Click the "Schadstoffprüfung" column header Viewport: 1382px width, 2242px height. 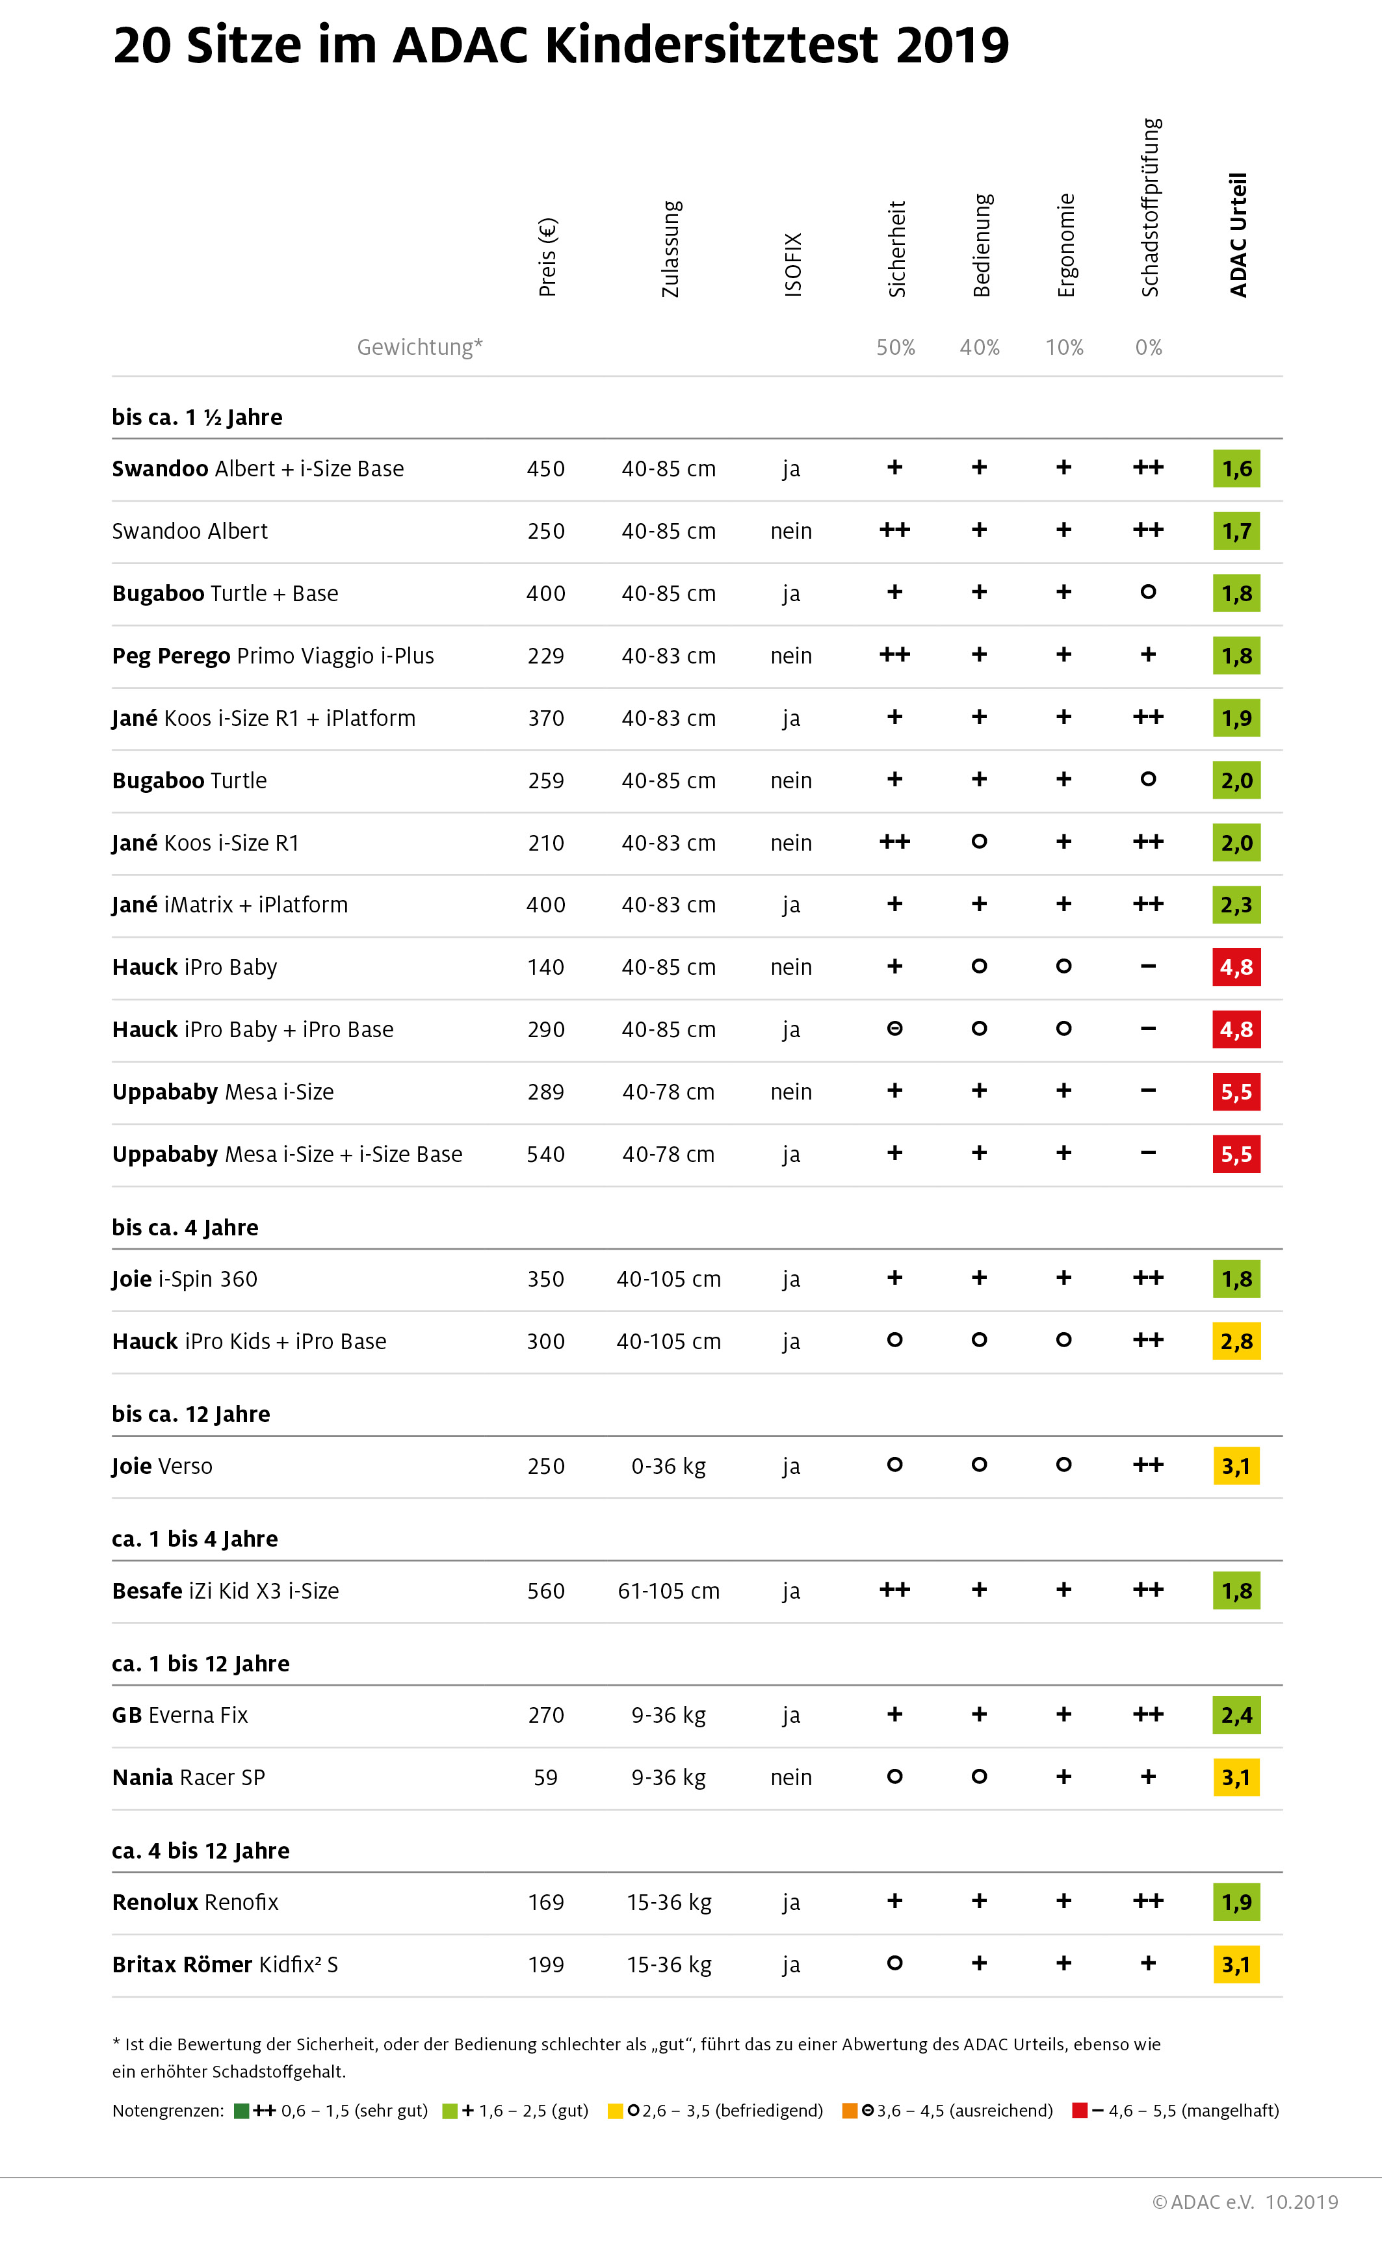click(x=1150, y=207)
